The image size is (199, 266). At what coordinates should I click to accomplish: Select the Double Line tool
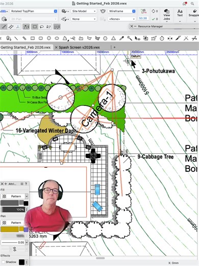(24, 38)
